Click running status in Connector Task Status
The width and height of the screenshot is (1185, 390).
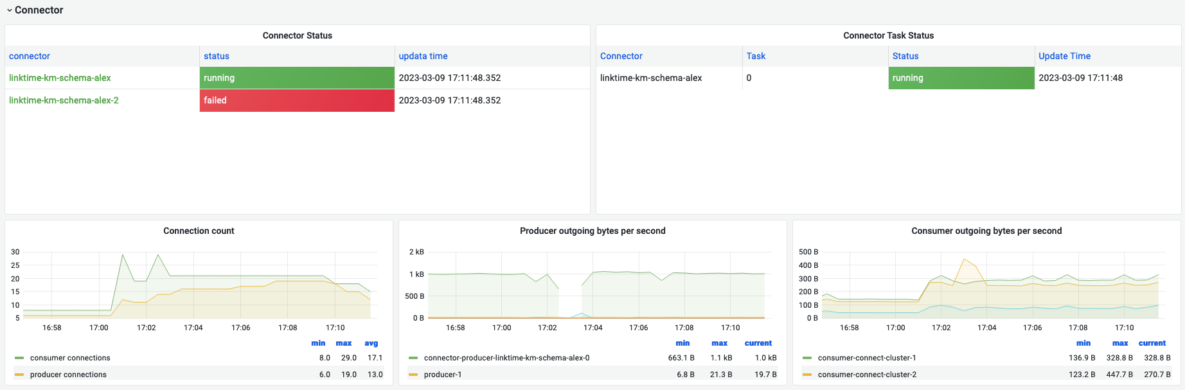point(961,78)
